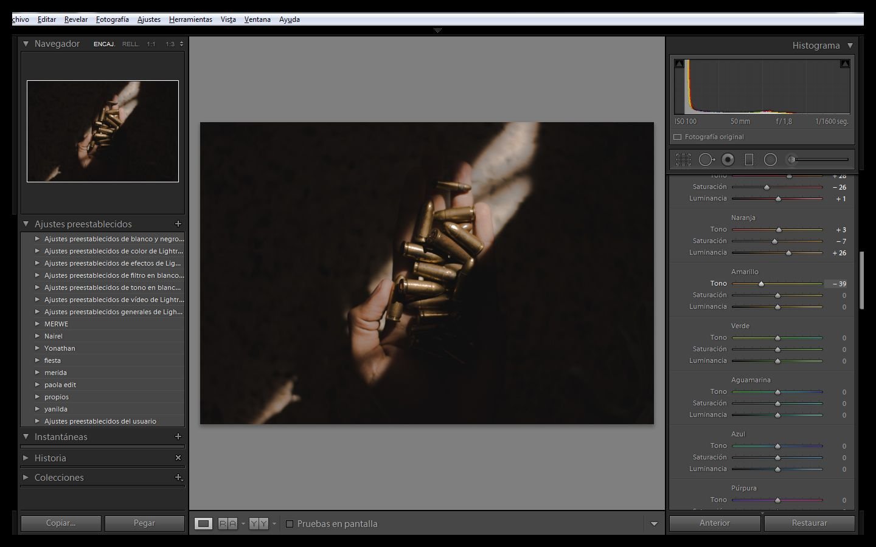Open the Ayuda menu
The image size is (876, 547).
coord(290,19)
